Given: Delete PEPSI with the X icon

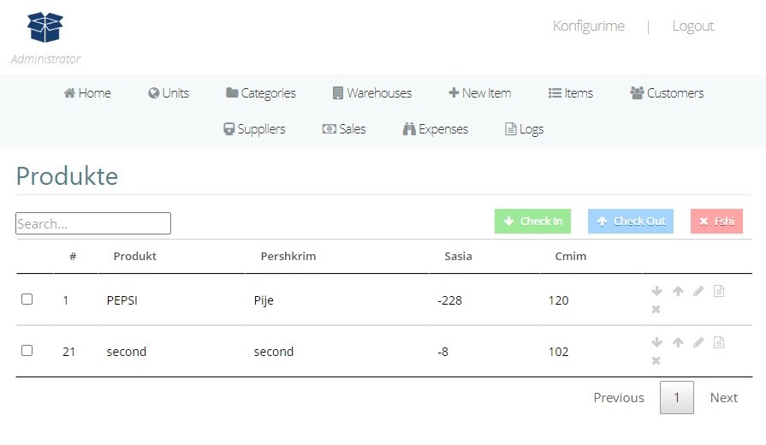Looking at the screenshot, I should [x=656, y=309].
